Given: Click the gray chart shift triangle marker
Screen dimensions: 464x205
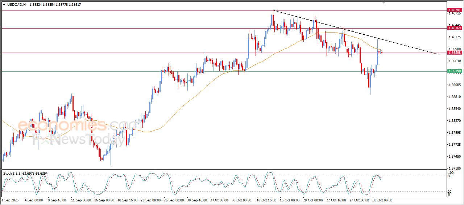Looking at the screenshot, I should tap(384, 2).
